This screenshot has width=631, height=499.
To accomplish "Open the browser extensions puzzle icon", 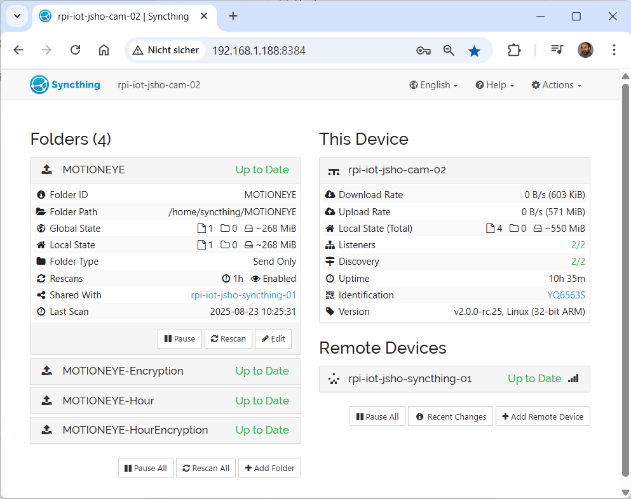I will coord(513,50).
